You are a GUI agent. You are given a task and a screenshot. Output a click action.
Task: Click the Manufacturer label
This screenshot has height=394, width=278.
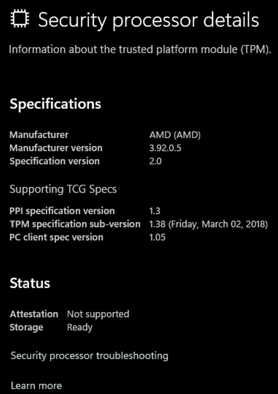coord(39,135)
